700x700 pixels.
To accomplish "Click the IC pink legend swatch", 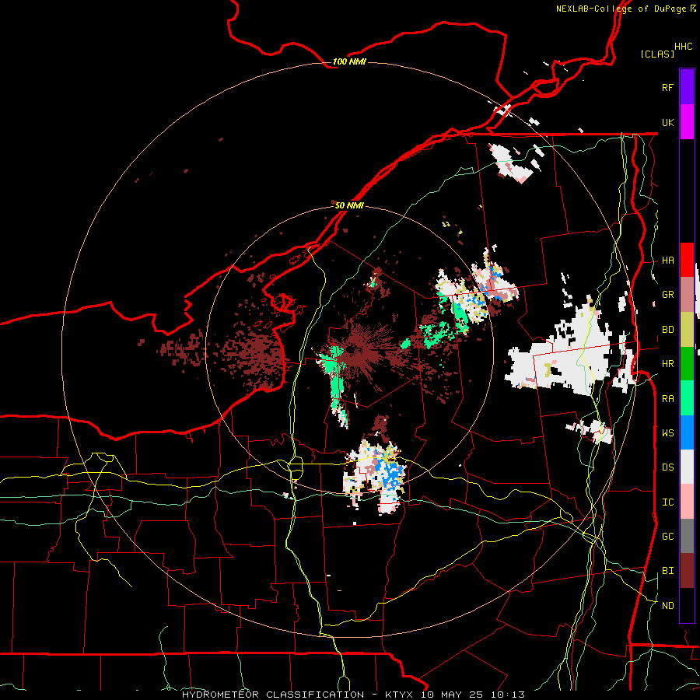I will pos(687,502).
